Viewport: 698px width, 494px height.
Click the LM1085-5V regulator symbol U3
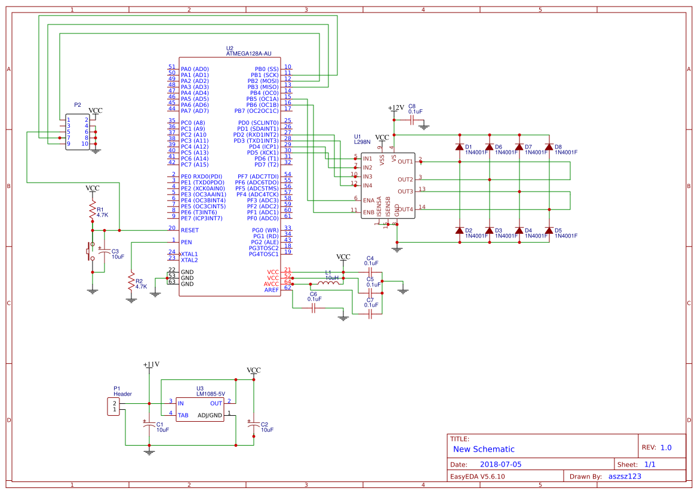[x=200, y=409]
